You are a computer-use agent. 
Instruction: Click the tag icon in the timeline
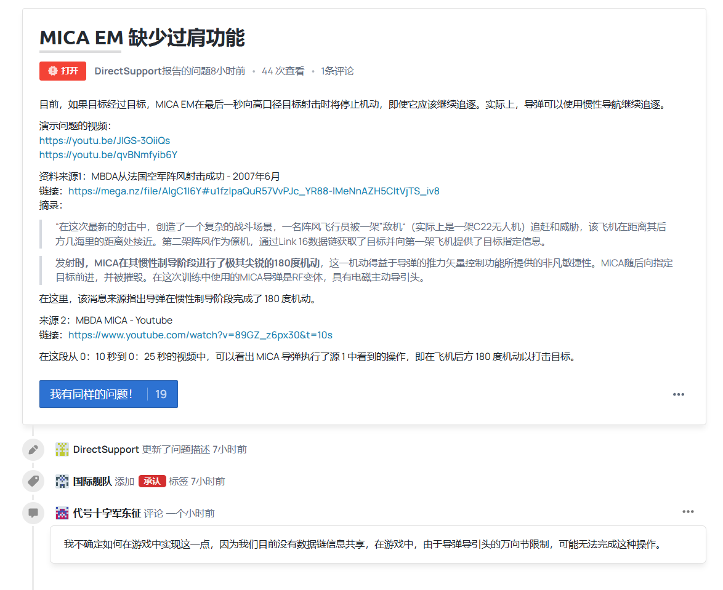coord(33,481)
